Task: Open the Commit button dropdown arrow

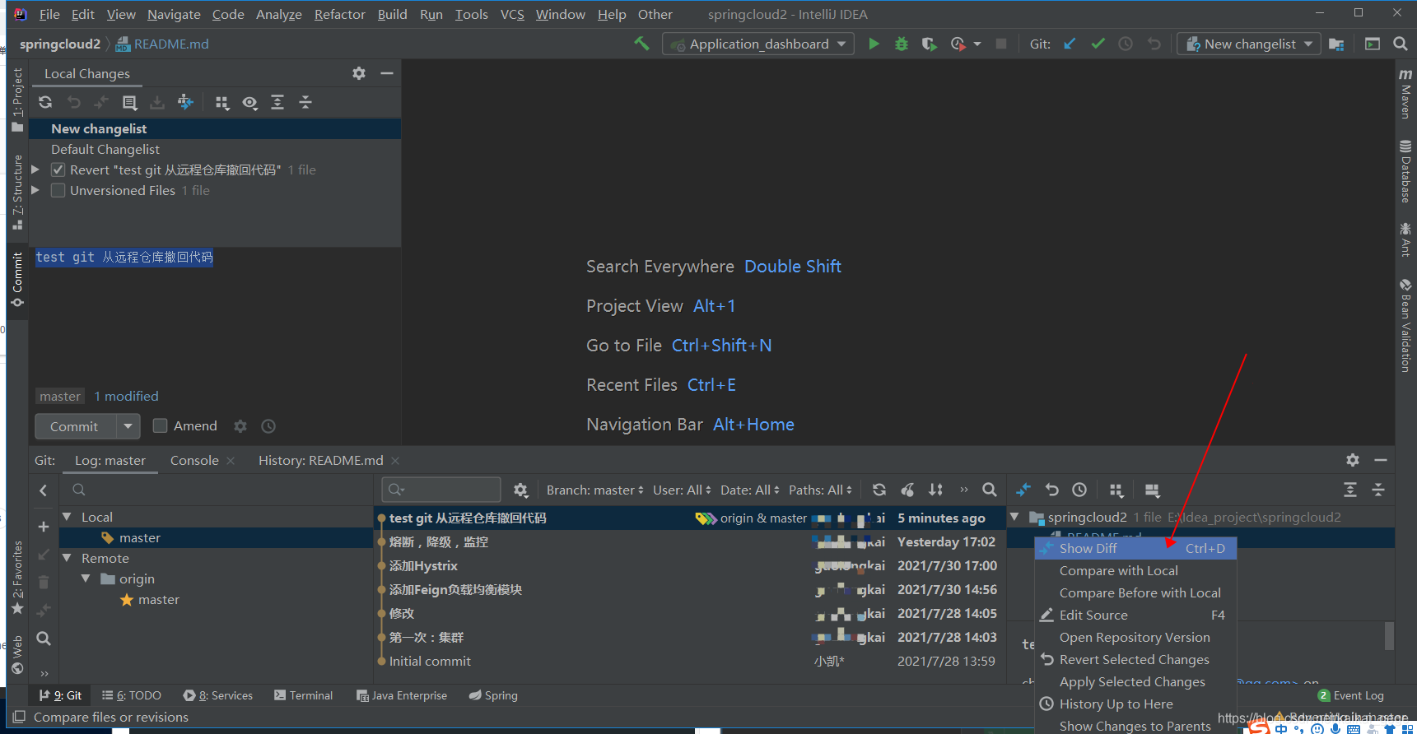Action: [x=128, y=426]
